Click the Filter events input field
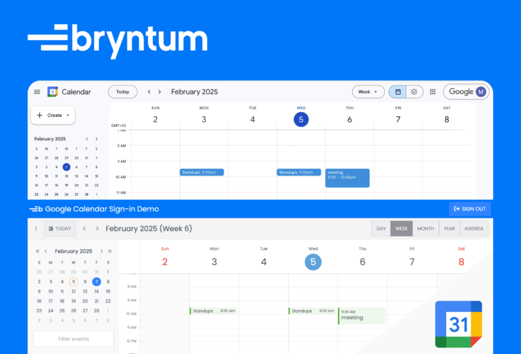The width and height of the screenshot is (521, 354). coord(73,339)
